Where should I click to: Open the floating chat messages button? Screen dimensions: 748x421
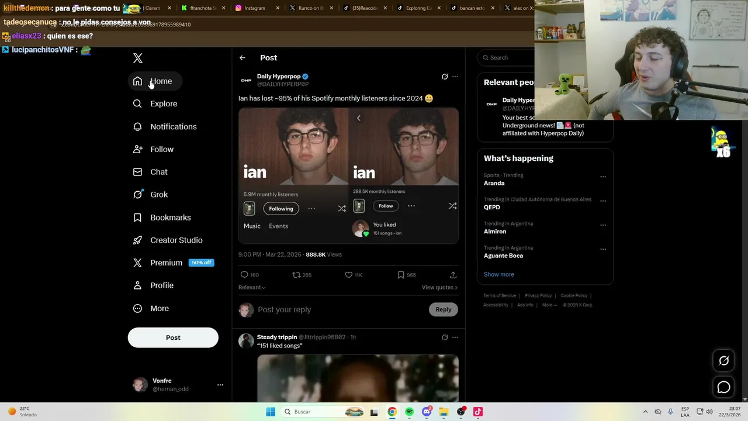click(x=723, y=387)
